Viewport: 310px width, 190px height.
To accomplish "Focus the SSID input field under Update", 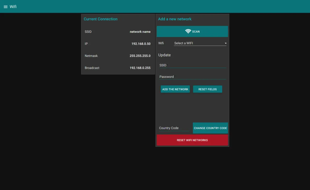I will coord(192,65).
